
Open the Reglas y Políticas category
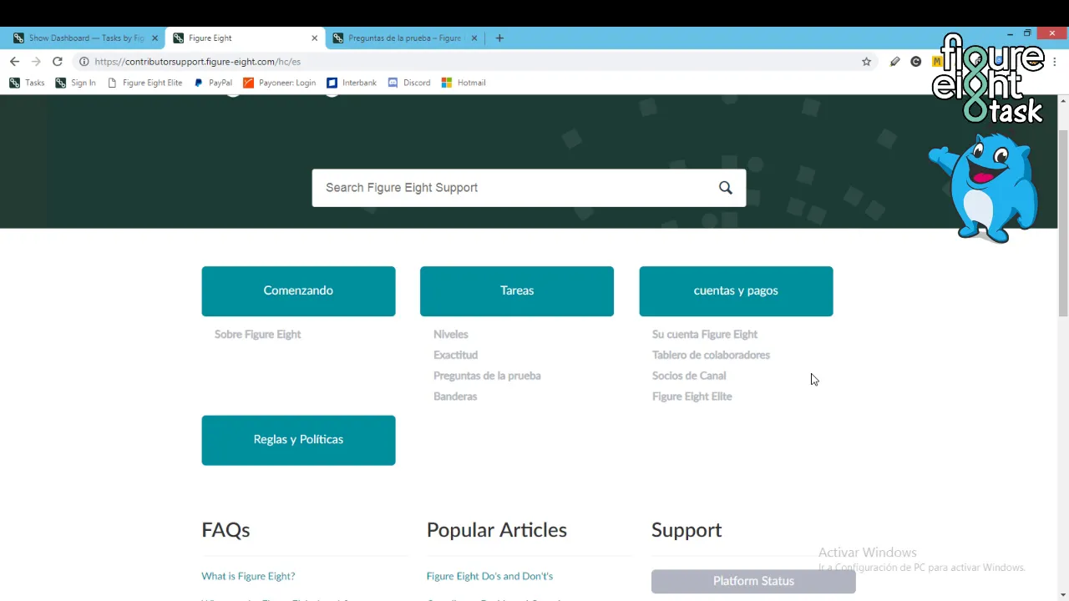[298, 440]
